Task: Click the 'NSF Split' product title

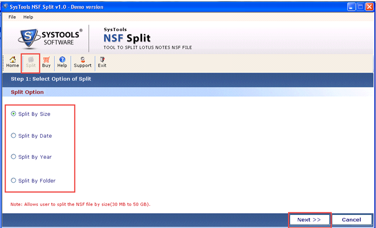Action: (x=127, y=38)
